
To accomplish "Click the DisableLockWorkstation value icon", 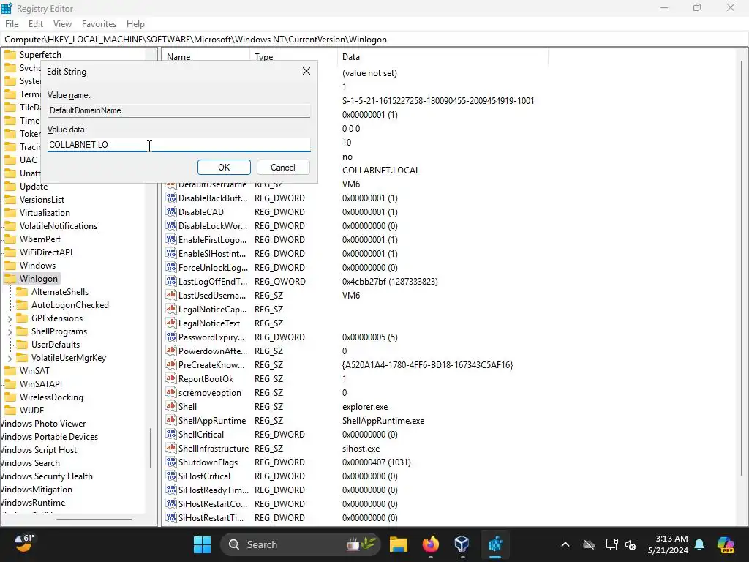I will (x=171, y=225).
